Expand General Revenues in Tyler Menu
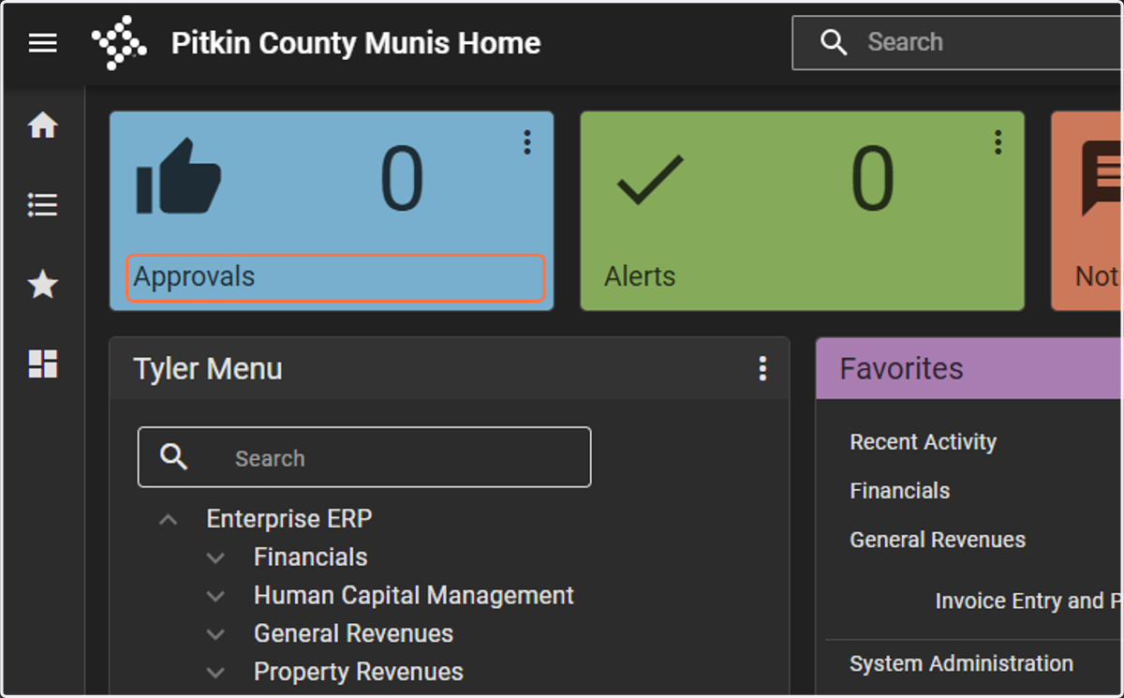The image size is (1124, 698). tap(215, 634)
